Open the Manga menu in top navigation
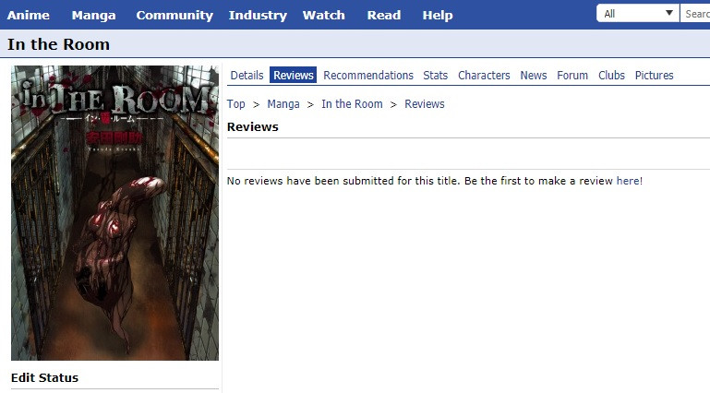Viewport: 710px width, 393px height. tap(94, 15)
